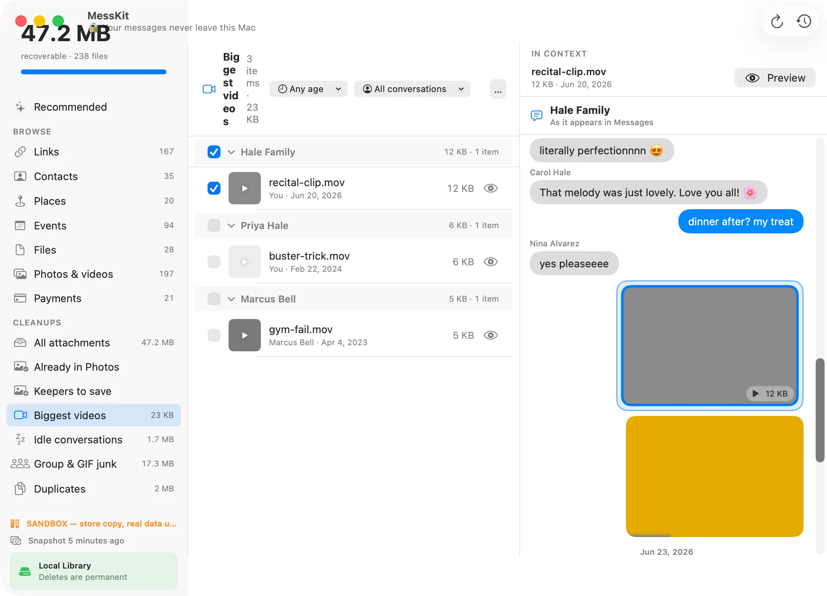
Task: Click the credit card icon beside Payments
Action: [x=20, y=298]
